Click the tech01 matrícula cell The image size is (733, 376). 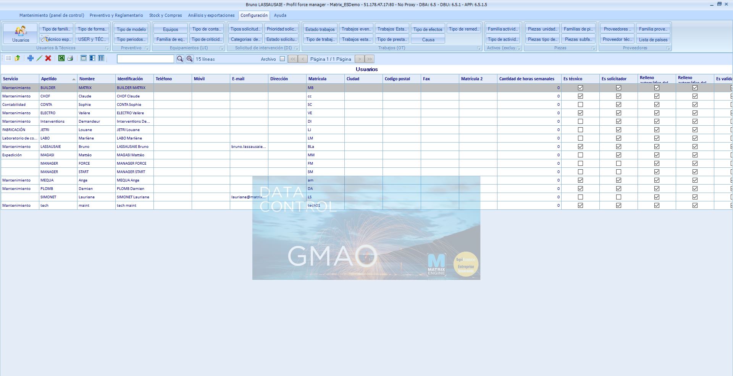tap(325, 206)
